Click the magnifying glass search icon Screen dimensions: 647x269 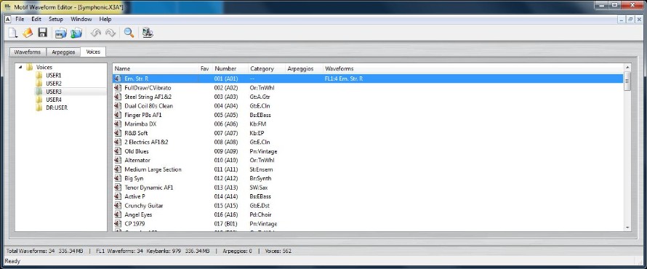(129, 33)
